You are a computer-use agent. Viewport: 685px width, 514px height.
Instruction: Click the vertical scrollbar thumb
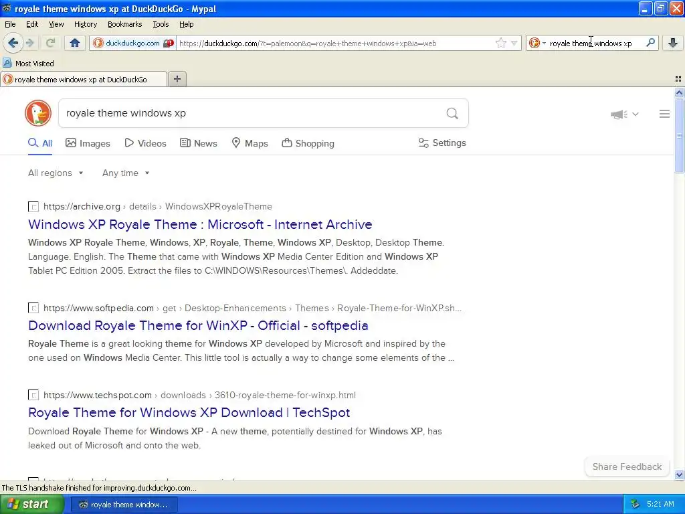click(679, 136)
